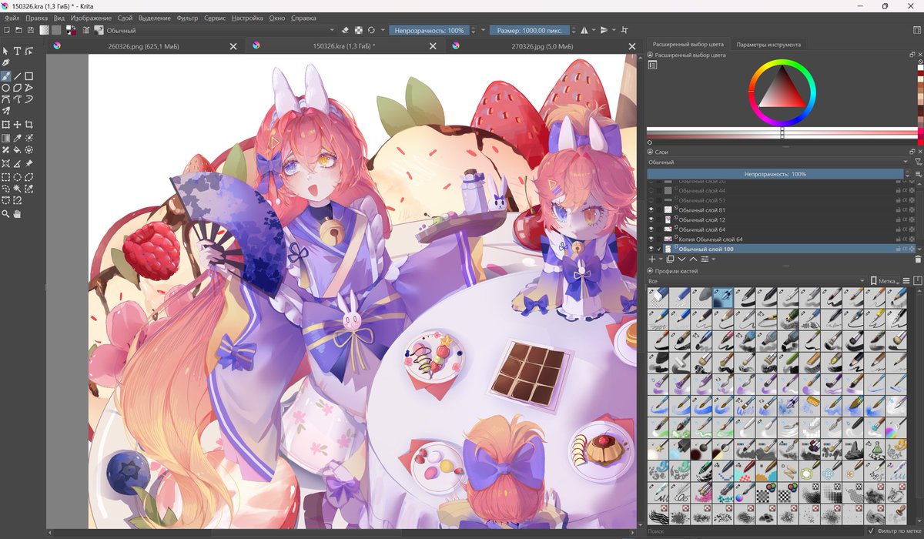Hide layer 'Обычный слой 100'
The image size is (924, 539).
pos(651,249)
